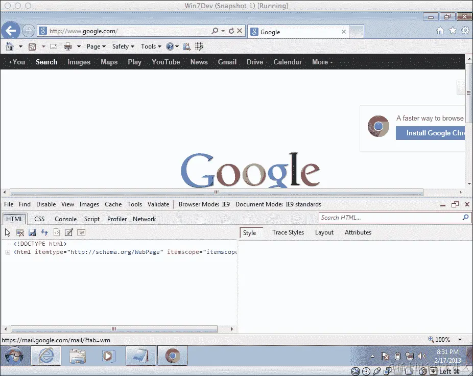Switch to the Script tab
Screen dimensions: 473x376
point(92,219)
